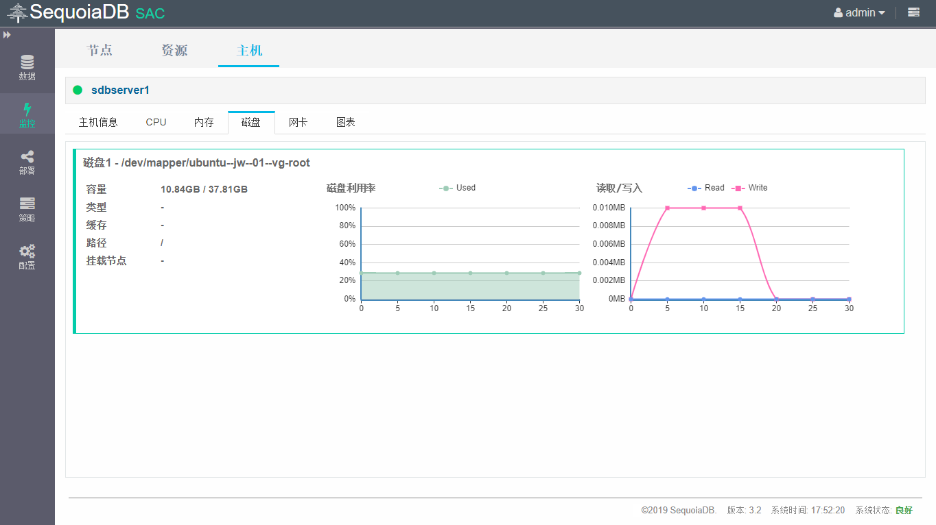The height and width of the screenshot is (525, 936).
Task: Open the CPU sub-tab
Action: tap(156, 122)
